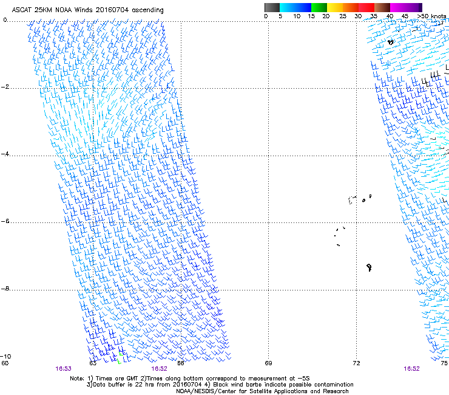Click the legend label '40'
This screenshot has width=449, height=395.
(390, 16)
